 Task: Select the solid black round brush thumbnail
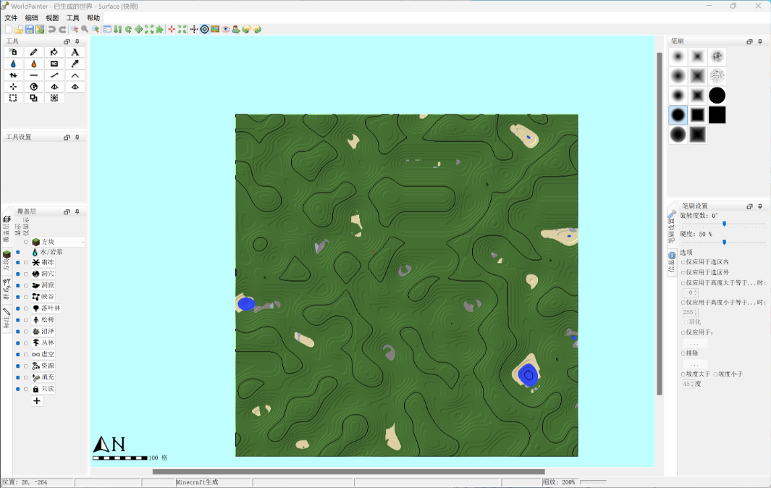point(716,95)
